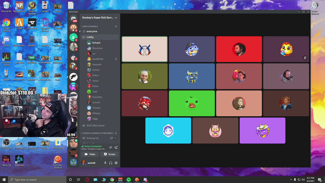The height and width of the screenshot is (183, 325).
Task: Open Cortana circle on taskbar
Action: 70,179
